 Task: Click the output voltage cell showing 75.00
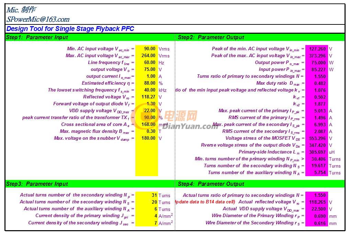146,70
